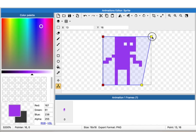The height and width of the screenshot is (139, 196).
Task: Switch color values to HSL mode
Action: 50,123
